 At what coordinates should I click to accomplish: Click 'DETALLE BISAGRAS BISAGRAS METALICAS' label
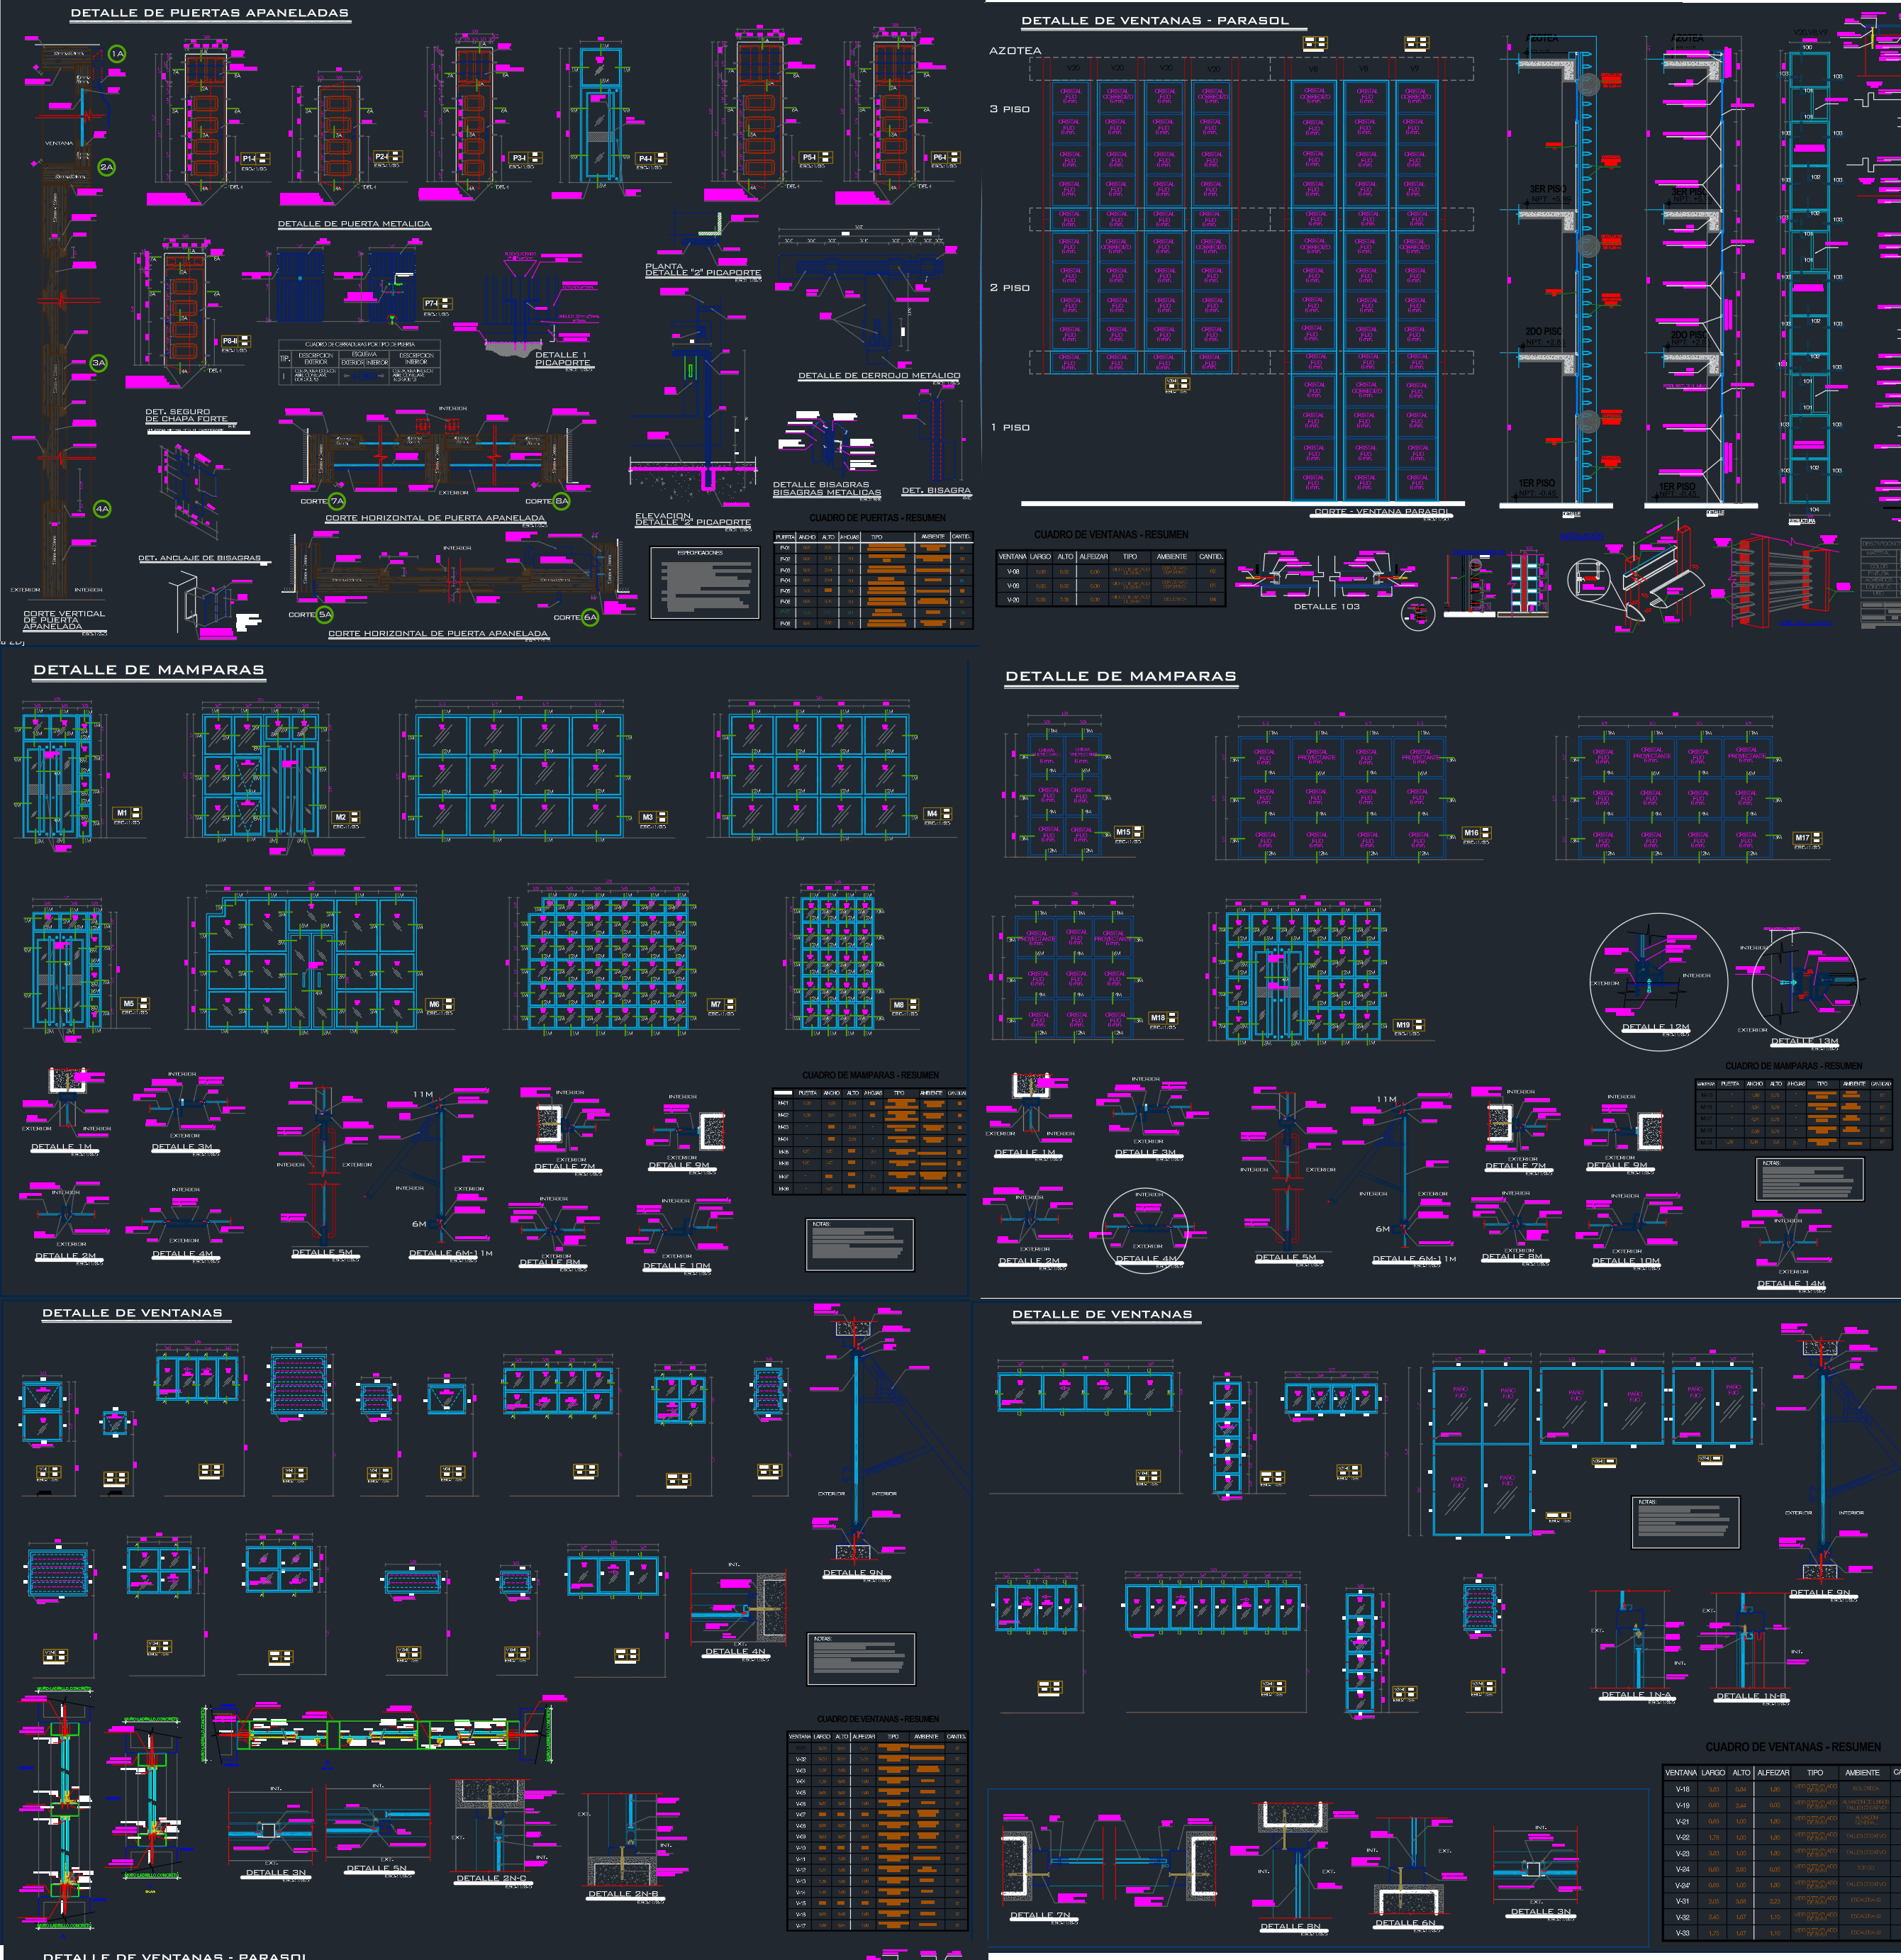coord(827,488)
